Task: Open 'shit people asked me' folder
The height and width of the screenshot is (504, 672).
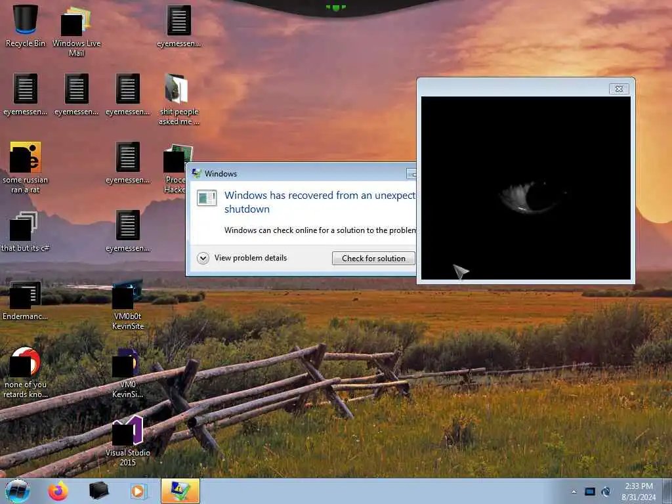Action: click(178, 100)
